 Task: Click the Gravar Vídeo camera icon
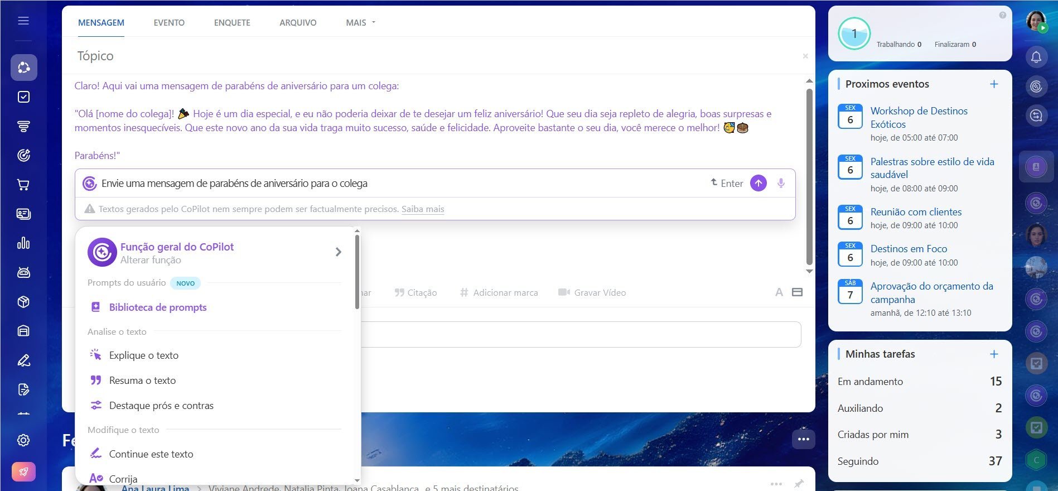[564, 292]
